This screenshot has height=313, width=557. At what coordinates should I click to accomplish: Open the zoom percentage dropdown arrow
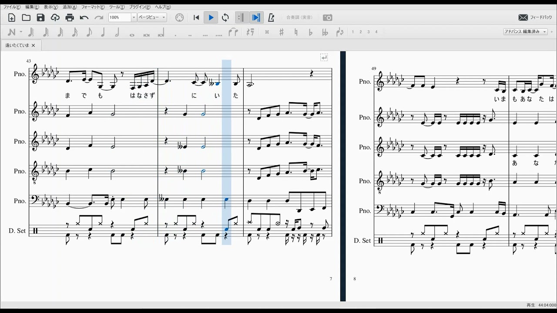coord(134,17)
